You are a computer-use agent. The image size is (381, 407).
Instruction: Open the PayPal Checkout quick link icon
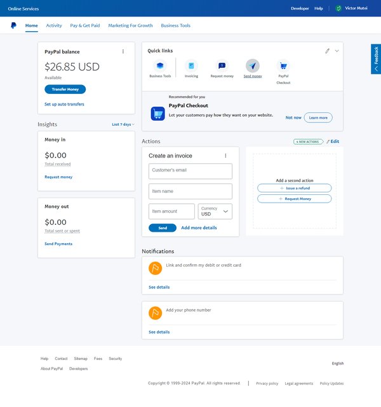click(283, 65)
